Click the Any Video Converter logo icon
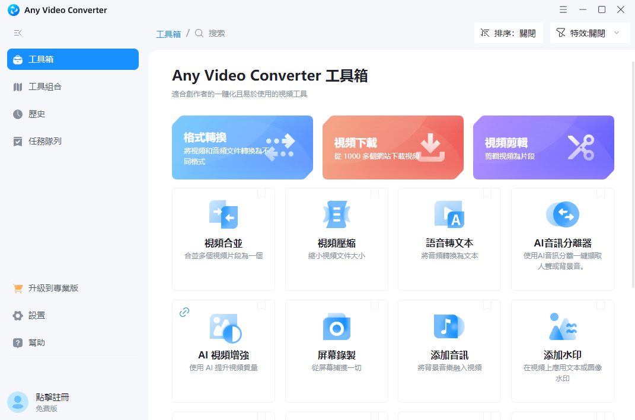 [x=14, y=10]
